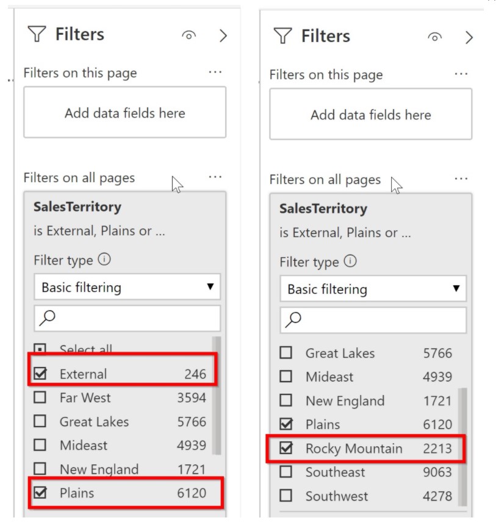
Task: Uncheck Plains checkbox in left pane
Action: tap(40, 492)
